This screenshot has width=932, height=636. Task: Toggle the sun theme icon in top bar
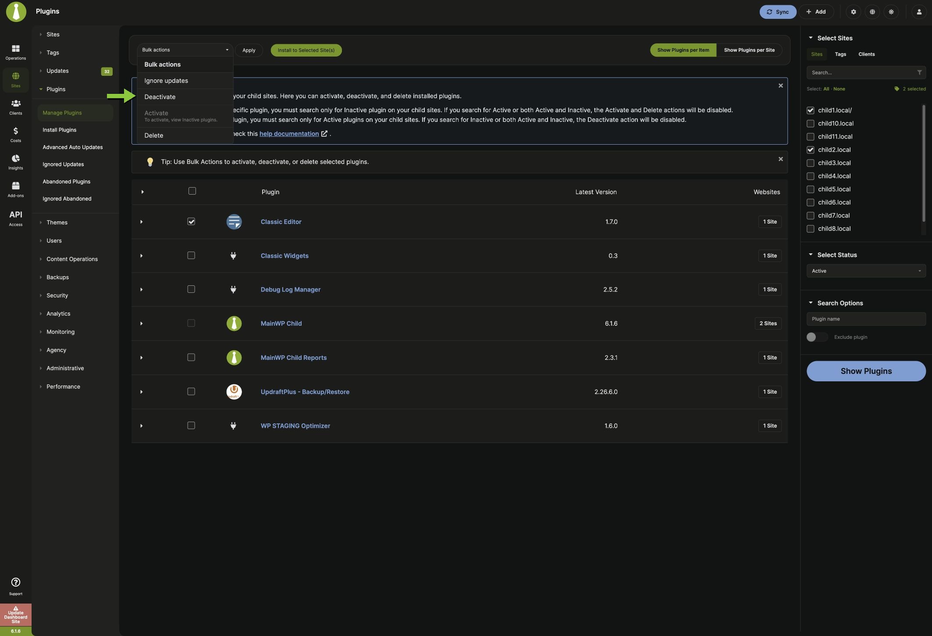891,12
